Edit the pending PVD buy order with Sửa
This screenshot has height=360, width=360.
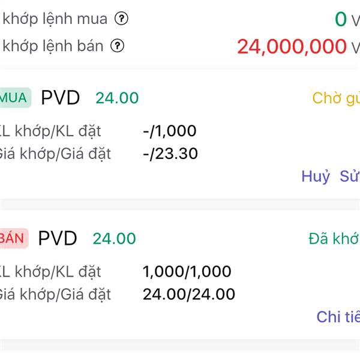point(350,176)
